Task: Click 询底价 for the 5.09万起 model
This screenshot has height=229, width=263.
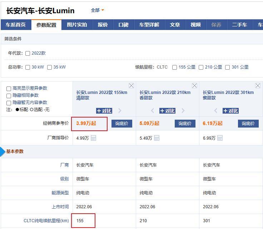Action: click(185, 124)
